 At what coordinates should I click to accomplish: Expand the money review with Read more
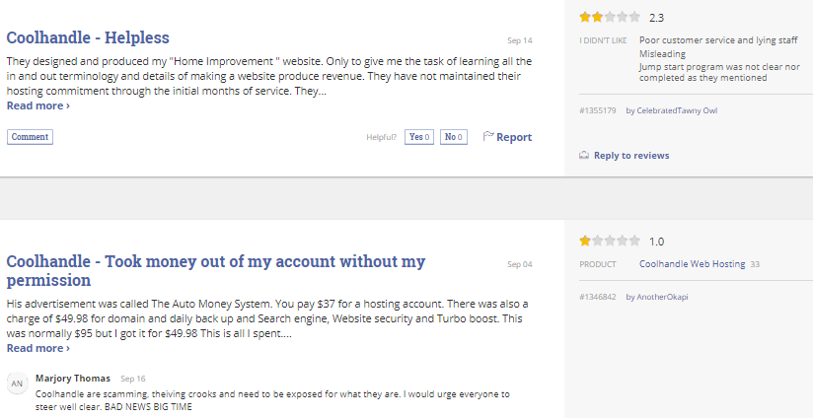pyautogui.click(x=37, y=348)
